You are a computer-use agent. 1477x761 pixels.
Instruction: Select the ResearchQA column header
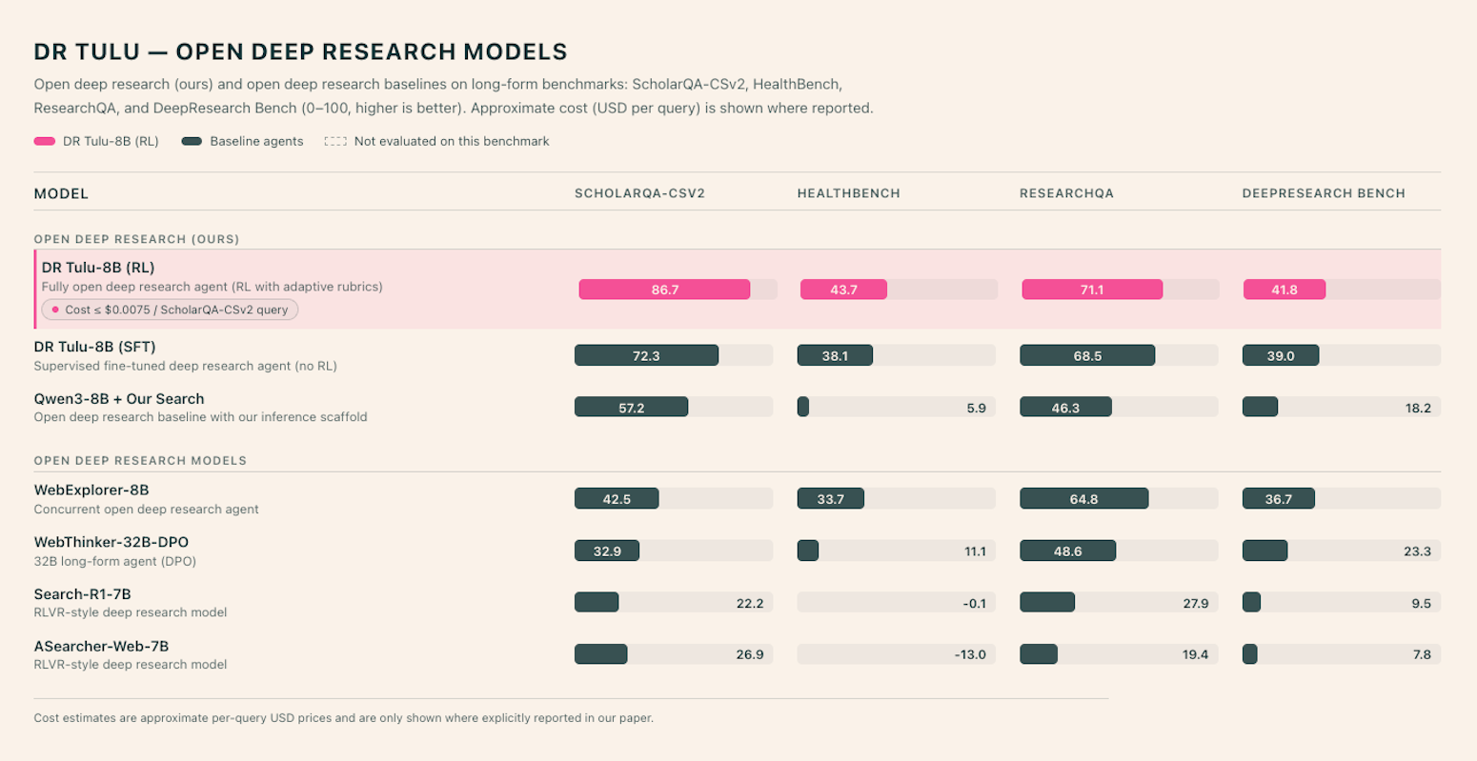(1066, 193)
